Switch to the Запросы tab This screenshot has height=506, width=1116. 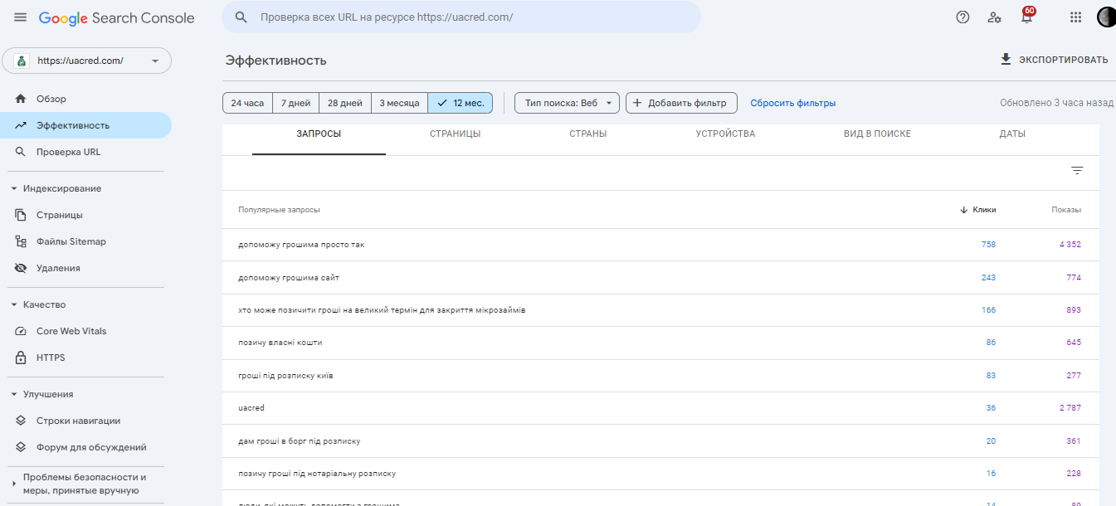pyautogui.click(x=319, y=134)
